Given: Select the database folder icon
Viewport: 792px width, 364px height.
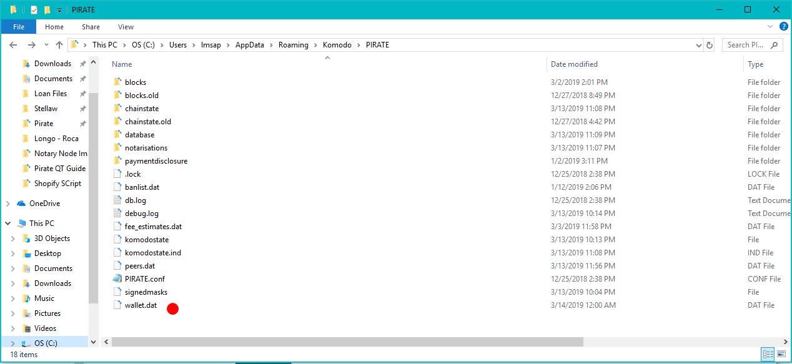Looking at the screenshot, I should pos(119,134).
